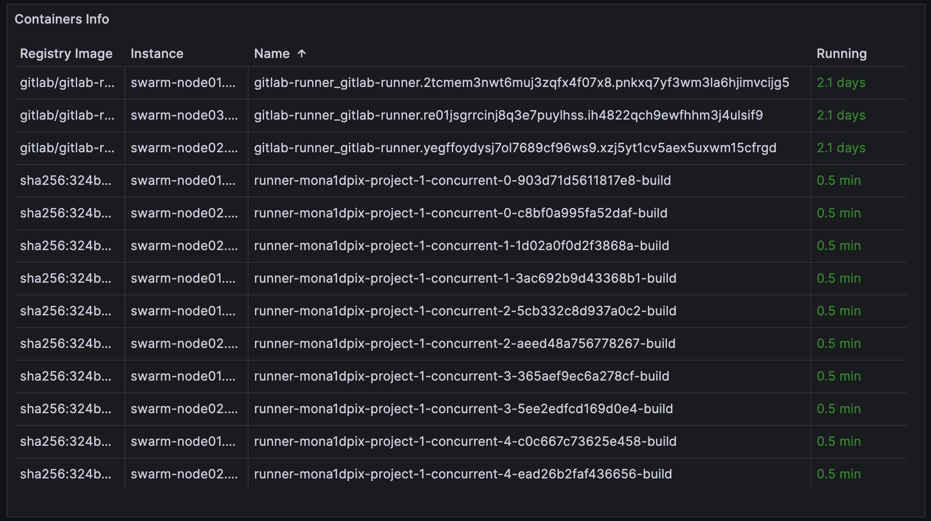This screenshot has width=931, height=521.
Task: Select the container name ending in pnkxq7yf3wm3la6hjimvcijg5
Action: (522, 82)
